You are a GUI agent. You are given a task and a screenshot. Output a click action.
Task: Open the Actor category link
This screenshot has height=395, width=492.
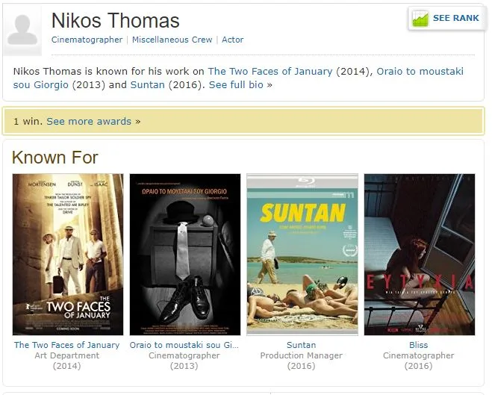point(232,40)
